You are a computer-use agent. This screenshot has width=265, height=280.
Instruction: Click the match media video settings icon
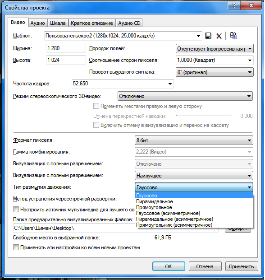click(233, 36)
